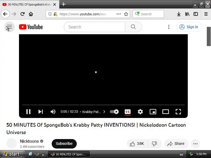Go forward in browser history
211x158 pixels.
(x=14, y=14)
